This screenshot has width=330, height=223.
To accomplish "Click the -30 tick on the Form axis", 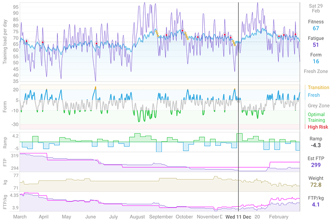I will pyautogui.click(x=15, y=125).
